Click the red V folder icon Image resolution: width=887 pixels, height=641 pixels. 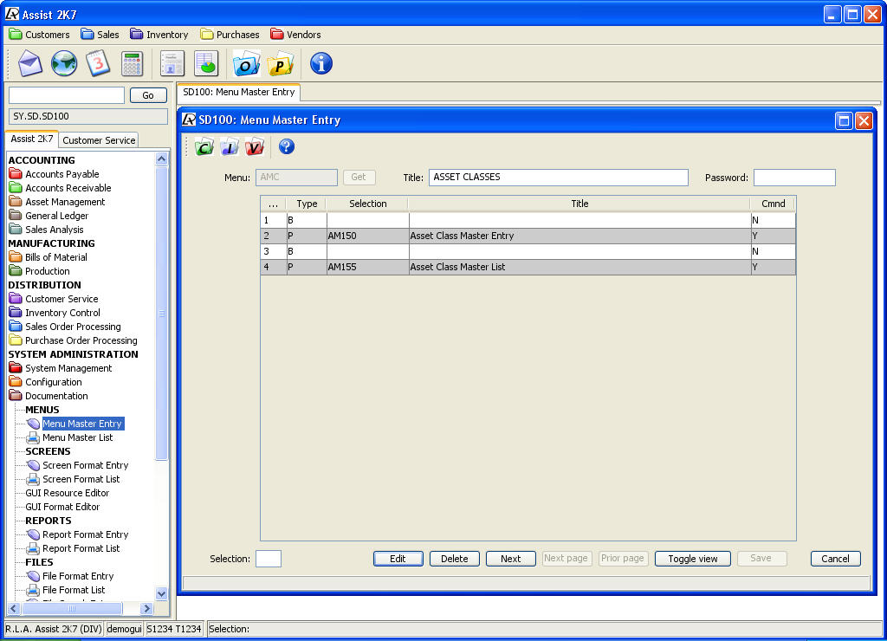254,147
